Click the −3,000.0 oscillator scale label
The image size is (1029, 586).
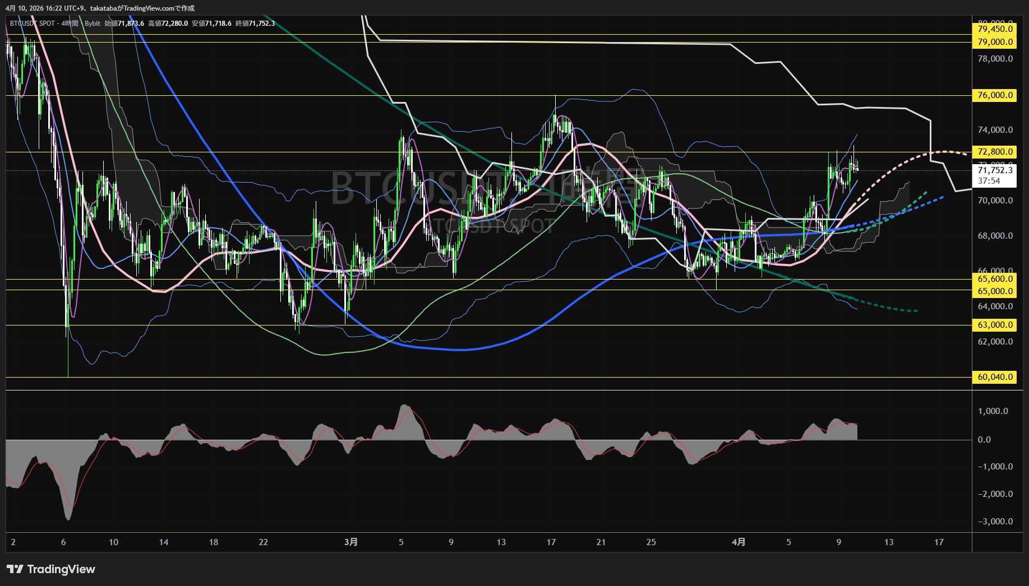click(x=995, y=522)
